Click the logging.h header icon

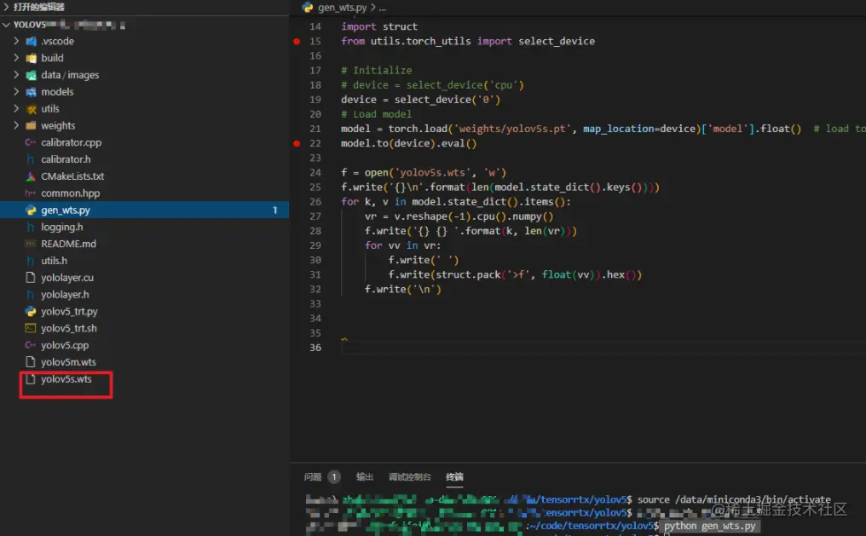pos(31,227)
